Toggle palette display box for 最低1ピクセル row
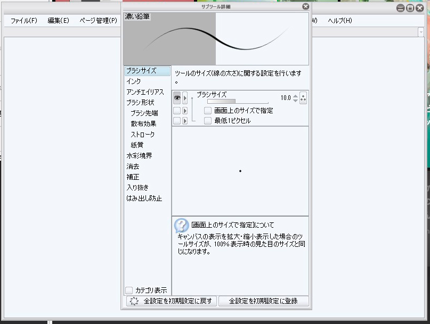 pos(177,121)
